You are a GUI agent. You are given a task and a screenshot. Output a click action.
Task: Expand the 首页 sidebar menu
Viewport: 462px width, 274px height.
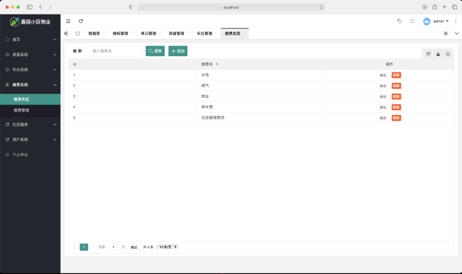pyautogui.click(x=30, y=40)
